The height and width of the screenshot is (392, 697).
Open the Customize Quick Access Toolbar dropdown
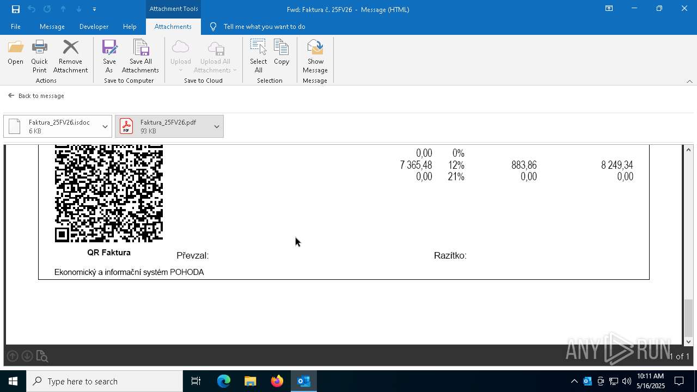tap(94, 9)
